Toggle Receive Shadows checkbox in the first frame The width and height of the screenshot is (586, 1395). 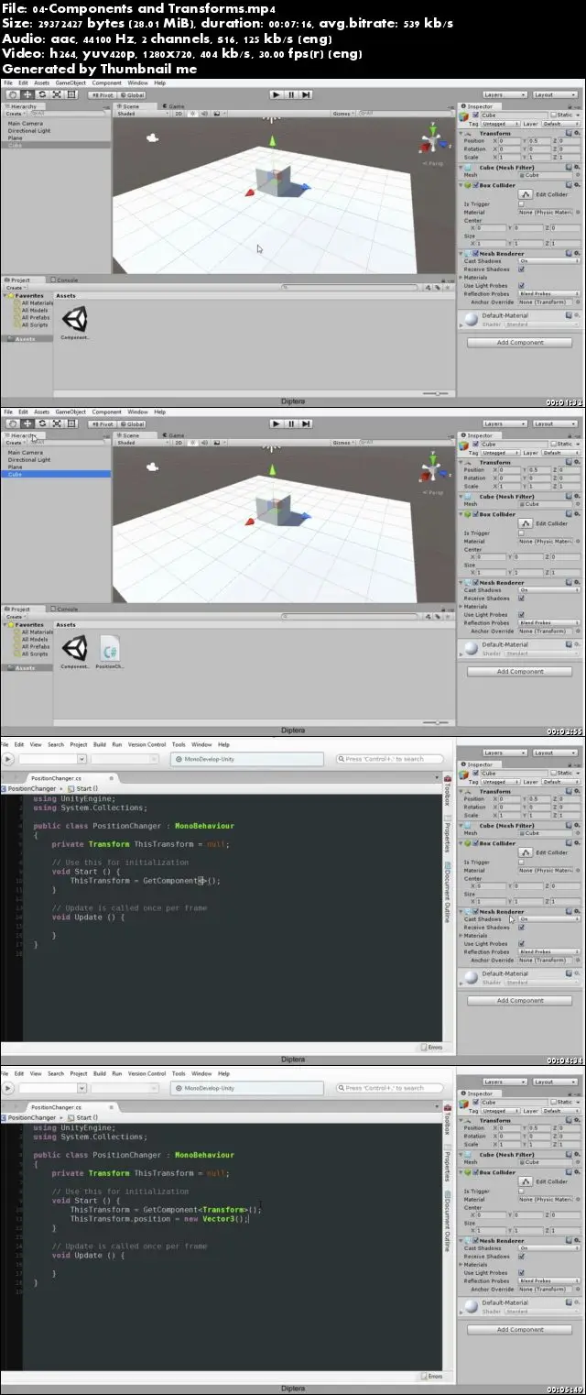[x=521, y=269]
